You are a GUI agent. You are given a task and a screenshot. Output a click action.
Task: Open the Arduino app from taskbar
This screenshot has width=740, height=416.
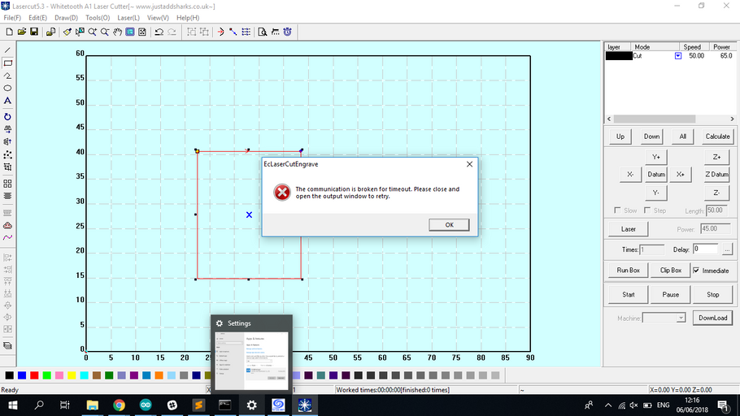coord(146,405)
